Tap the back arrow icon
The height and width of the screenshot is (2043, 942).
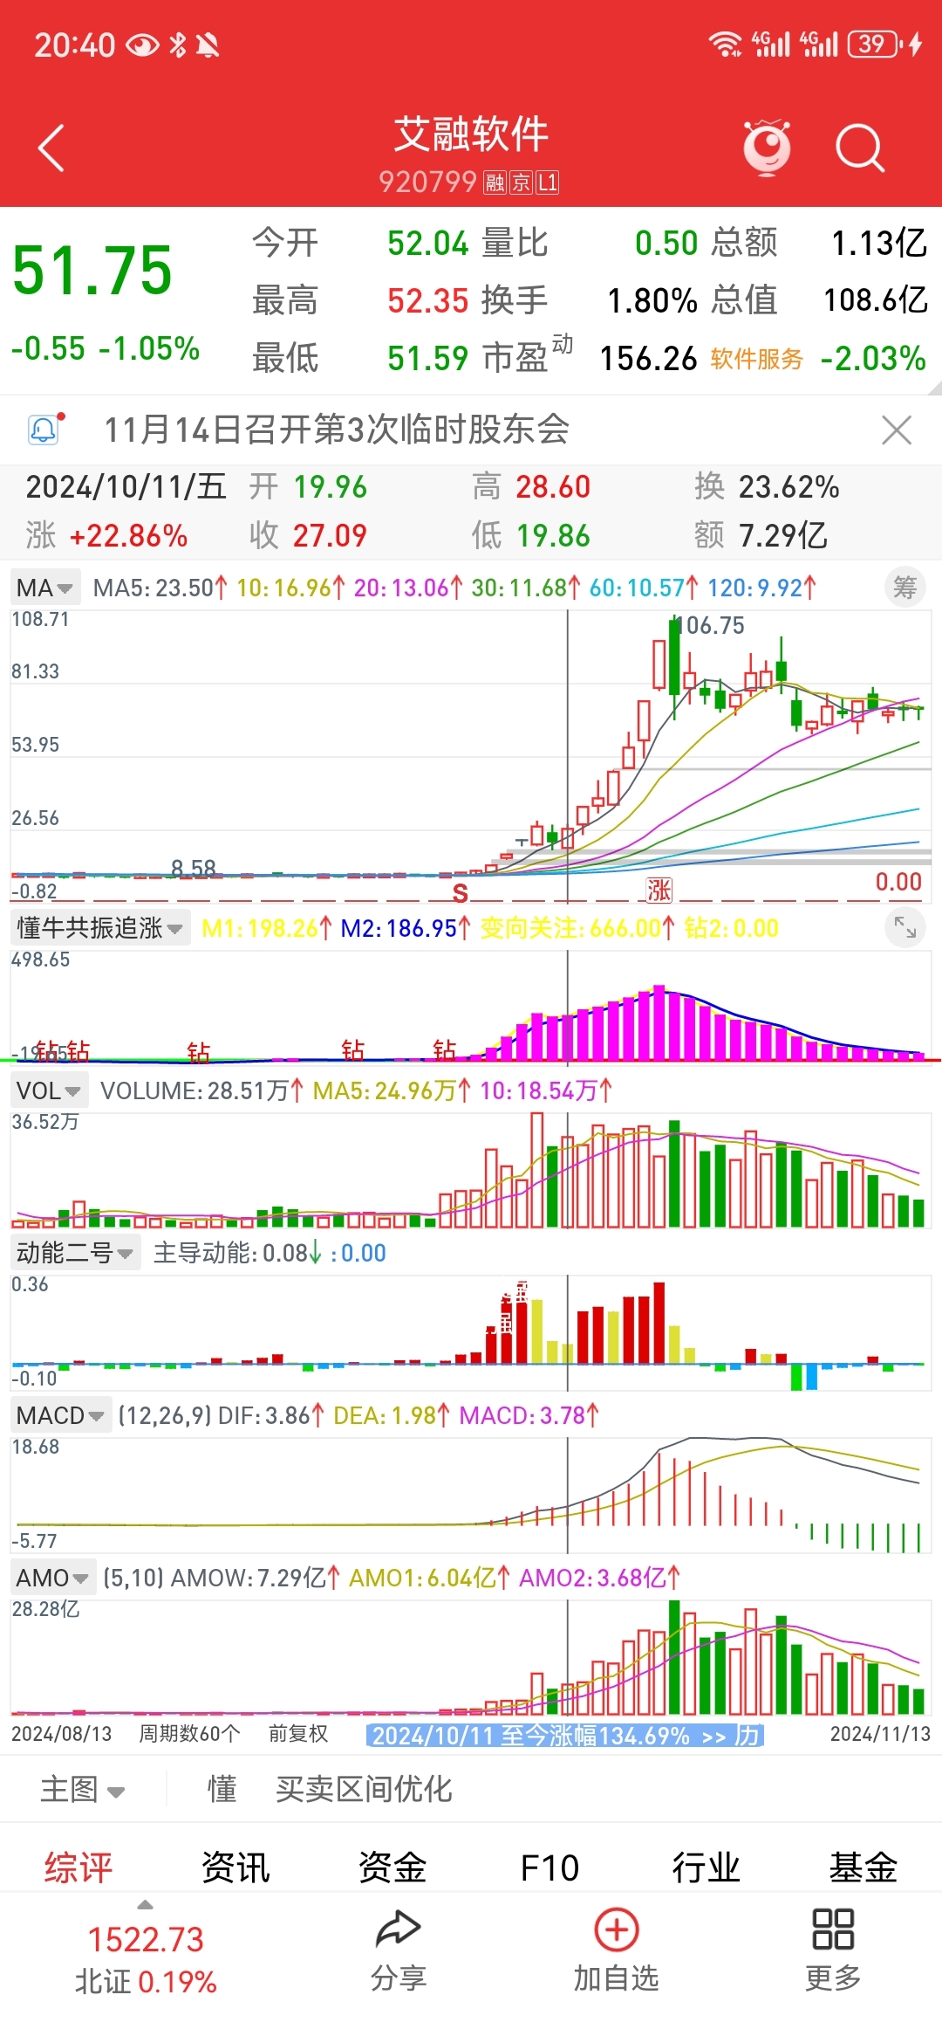52,148
